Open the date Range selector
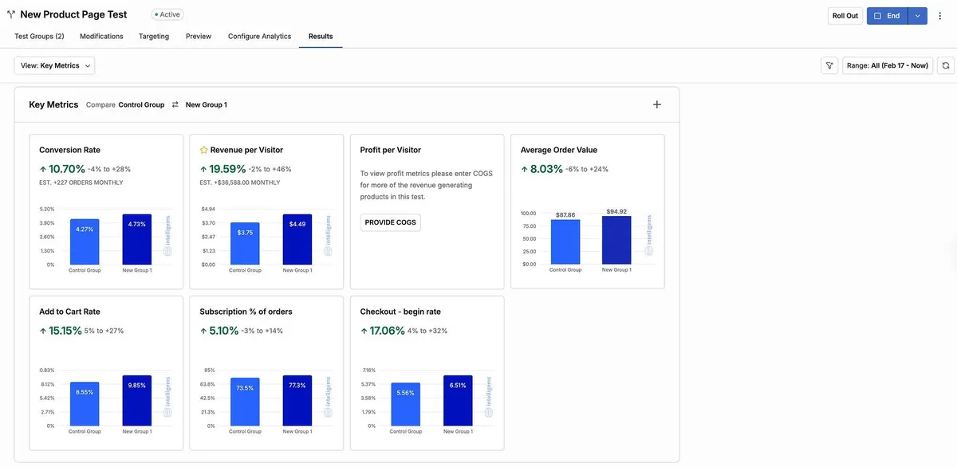The width and height of the screenshot is (957, 467). pos(888,65)
